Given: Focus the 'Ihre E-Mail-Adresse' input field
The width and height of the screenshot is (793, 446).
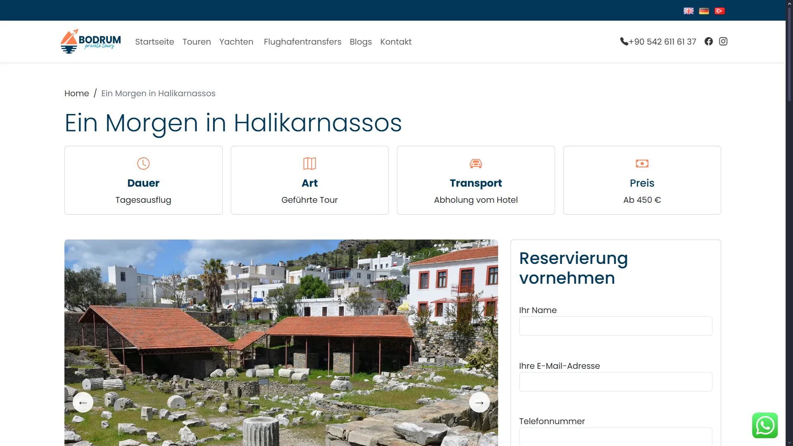Looking at the screenshot, I should click(615, 382).
